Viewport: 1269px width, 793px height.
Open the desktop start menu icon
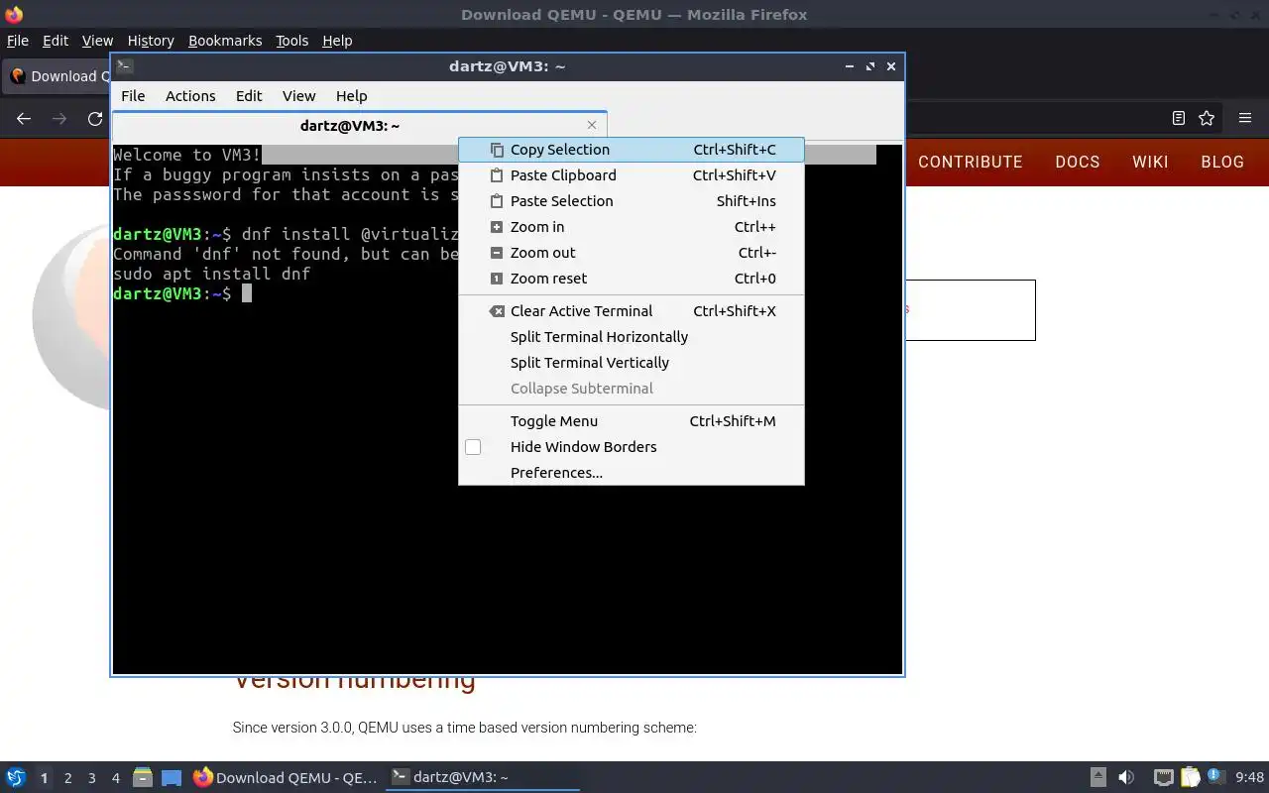click(15, 777)
